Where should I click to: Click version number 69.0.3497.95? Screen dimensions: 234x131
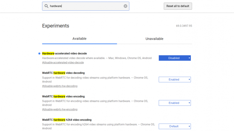tap(184, 26)
